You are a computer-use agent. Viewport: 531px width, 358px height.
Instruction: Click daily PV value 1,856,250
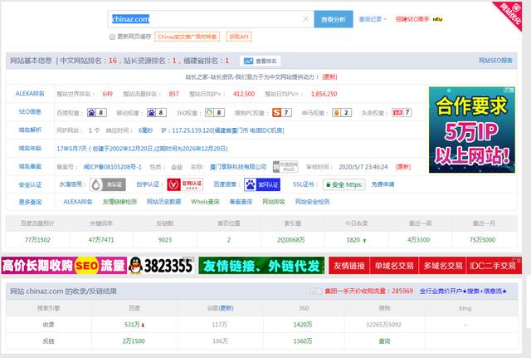click(x=324, y=94)
